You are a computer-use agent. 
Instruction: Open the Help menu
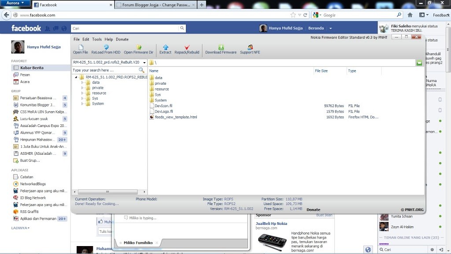(x=108, y=39)
